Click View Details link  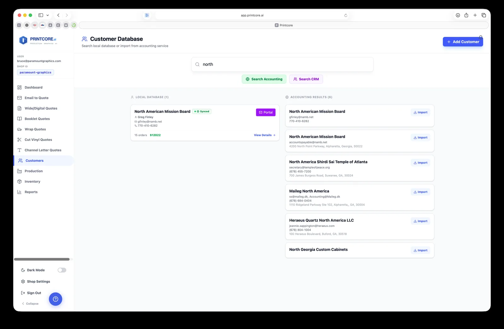click(x=265, y=135)
